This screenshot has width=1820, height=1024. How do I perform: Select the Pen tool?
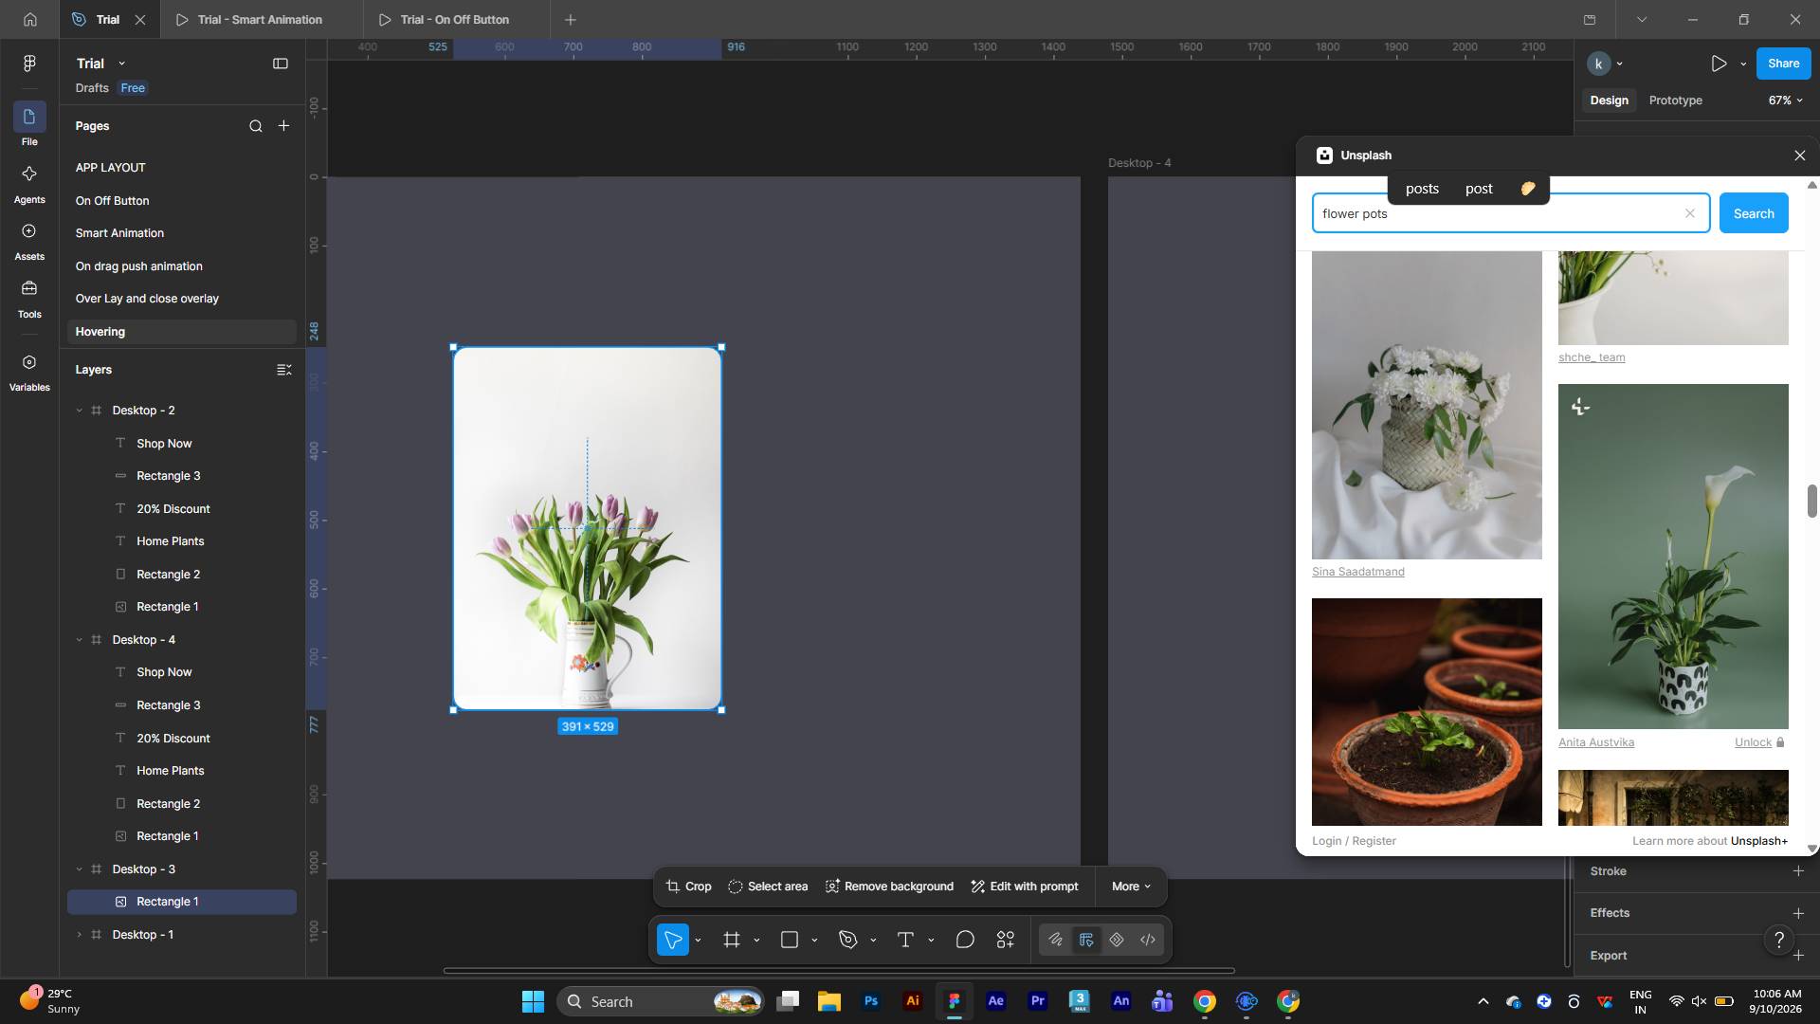coord(847,940)
